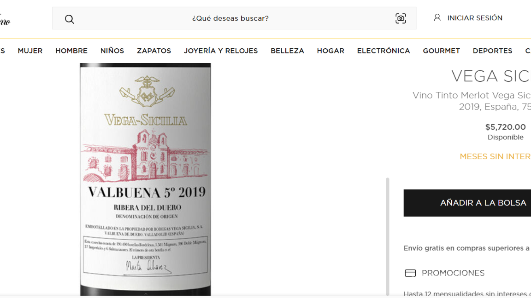
Task: Open the Mujer category menu
Action: (30, 51)
